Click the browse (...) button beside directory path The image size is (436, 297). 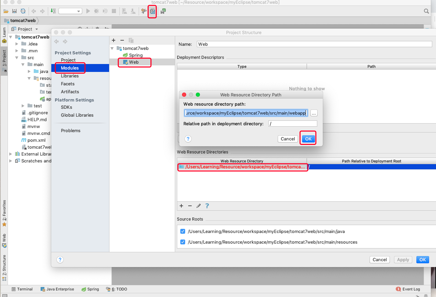point(313,113)
